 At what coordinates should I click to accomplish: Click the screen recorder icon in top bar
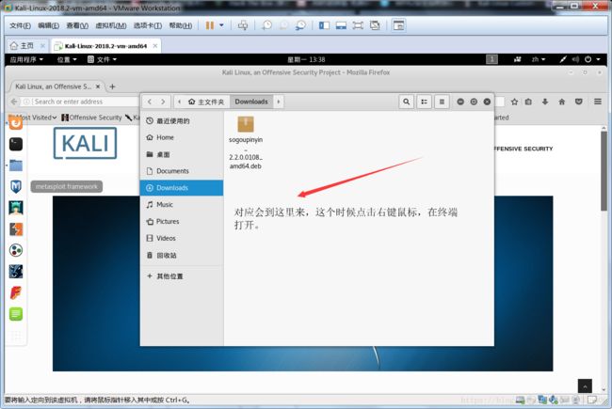[518, 59]
